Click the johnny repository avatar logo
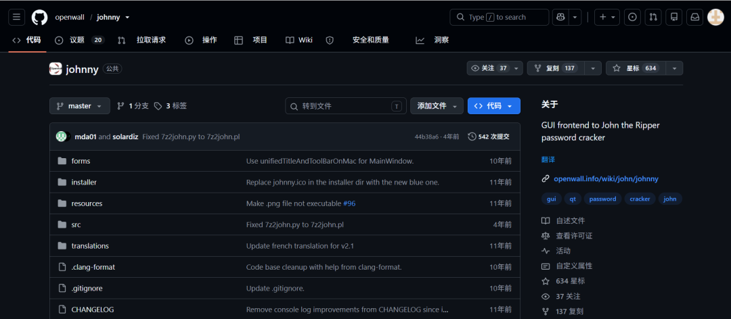This screenshot has width=731, height=319. (x=56, y=69)
